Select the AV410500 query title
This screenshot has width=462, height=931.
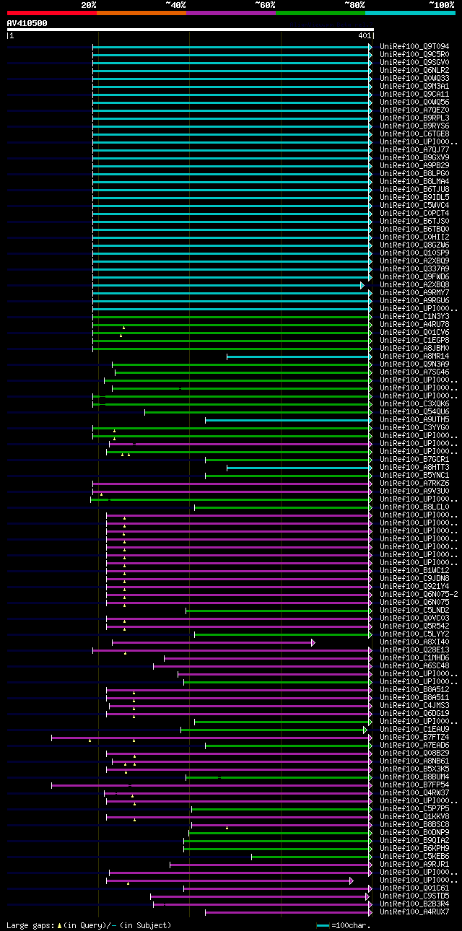27,23
